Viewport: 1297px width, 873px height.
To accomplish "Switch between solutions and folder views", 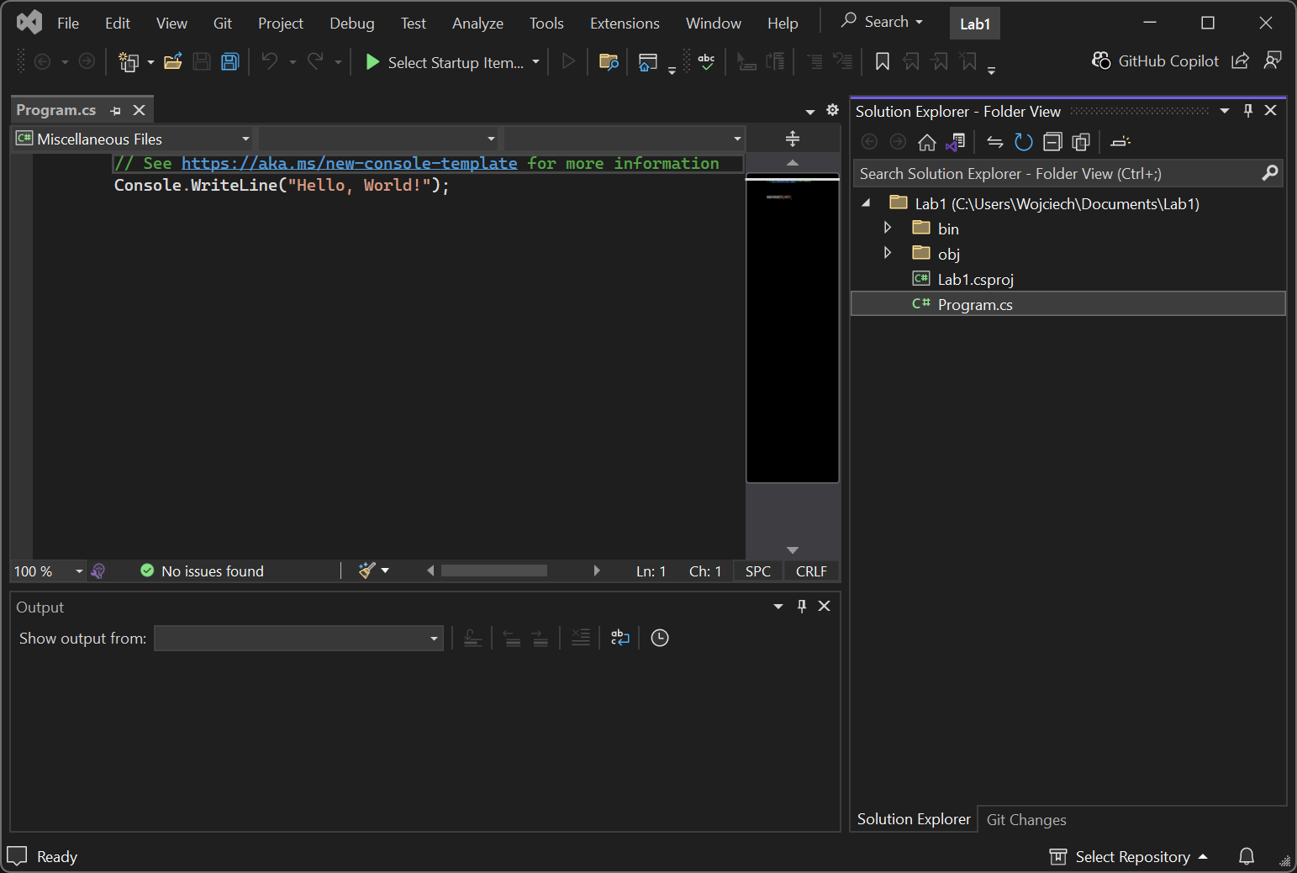I will point(955,142).
